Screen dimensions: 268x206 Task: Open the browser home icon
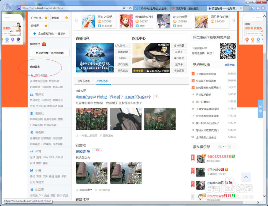click(x=253, y=8)
